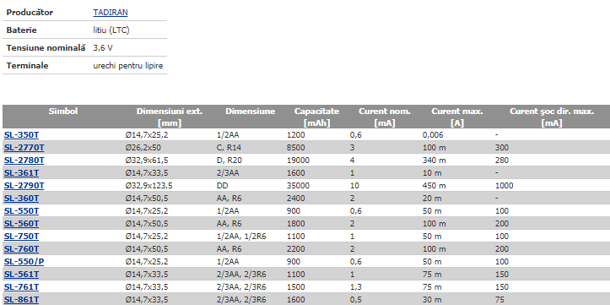This screenshot has width=610, height=305.
Task: Open the SL-361T battery link
Action: (21, 172)
